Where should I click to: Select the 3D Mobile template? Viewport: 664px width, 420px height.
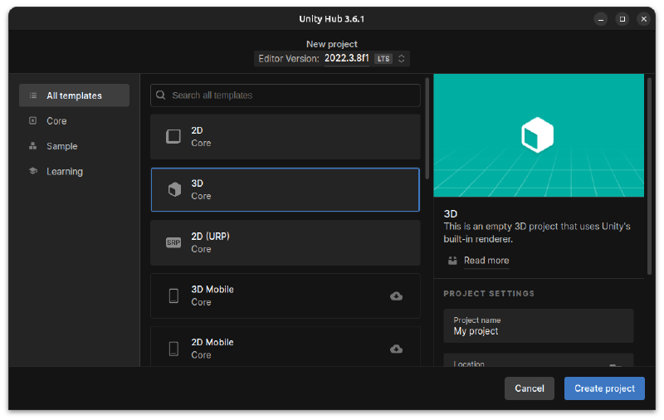point(285,295)
